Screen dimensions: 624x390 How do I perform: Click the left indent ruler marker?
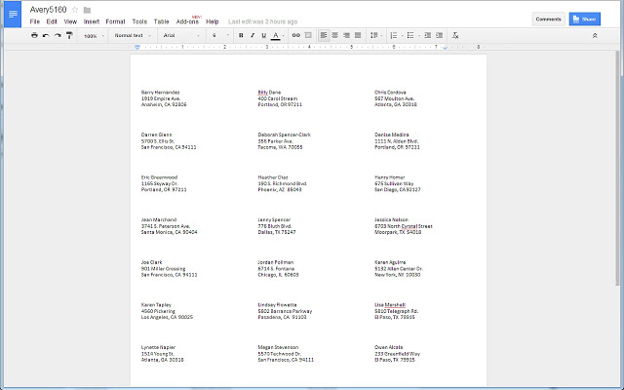point(137,47)
